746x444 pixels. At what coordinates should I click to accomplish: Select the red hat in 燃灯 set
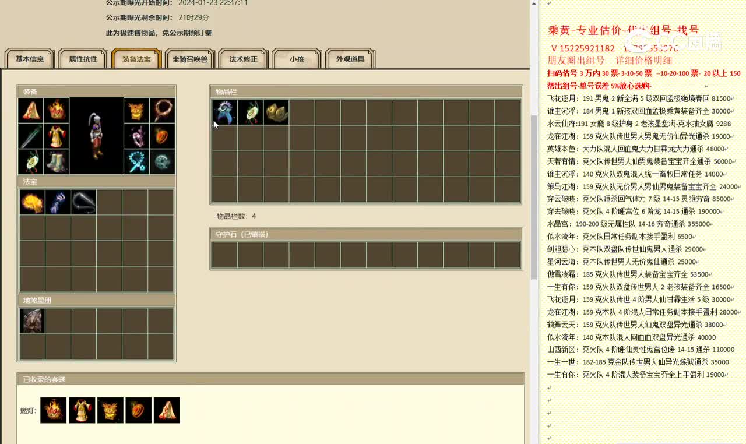click(x=167, y=410)
